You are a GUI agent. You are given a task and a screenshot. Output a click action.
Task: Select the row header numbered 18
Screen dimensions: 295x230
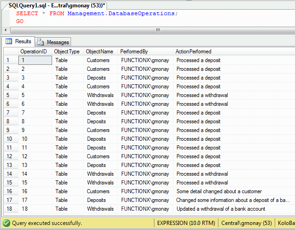click(11, 209)
